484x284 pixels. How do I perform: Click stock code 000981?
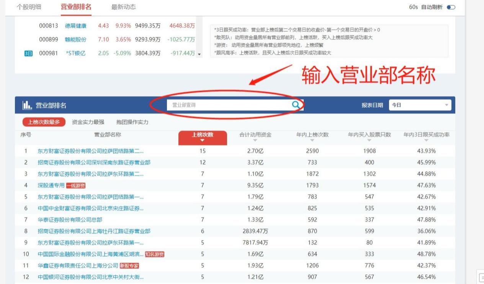point(49,54)
